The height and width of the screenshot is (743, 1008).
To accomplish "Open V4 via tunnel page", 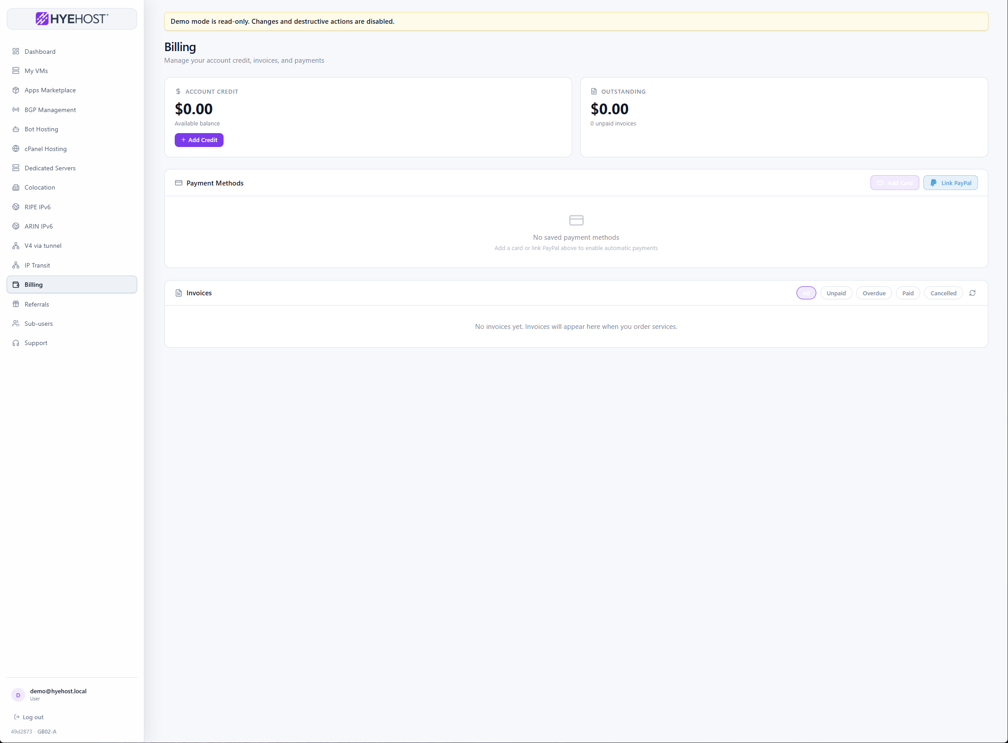I will click(x=72, y=246).
